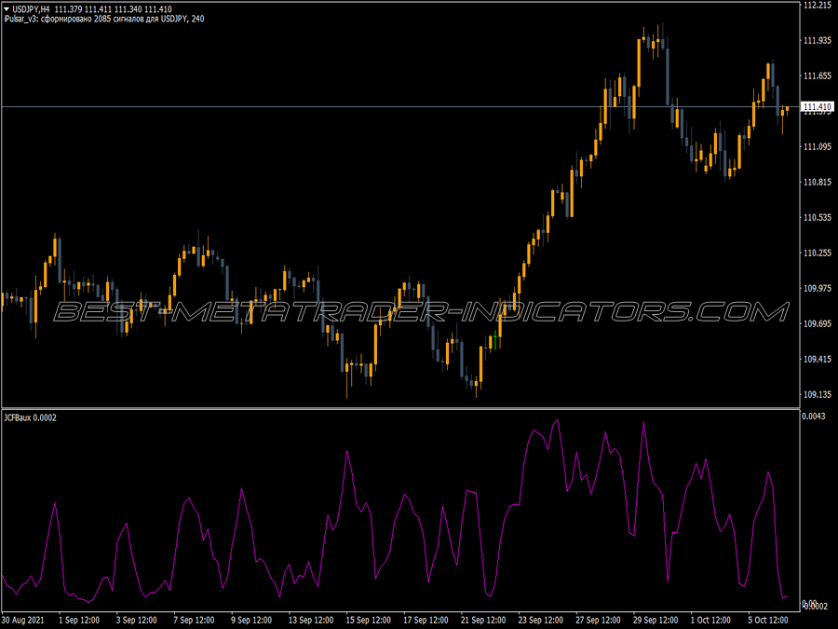Click the 111.095 price axis label

(x=818, y=146)
